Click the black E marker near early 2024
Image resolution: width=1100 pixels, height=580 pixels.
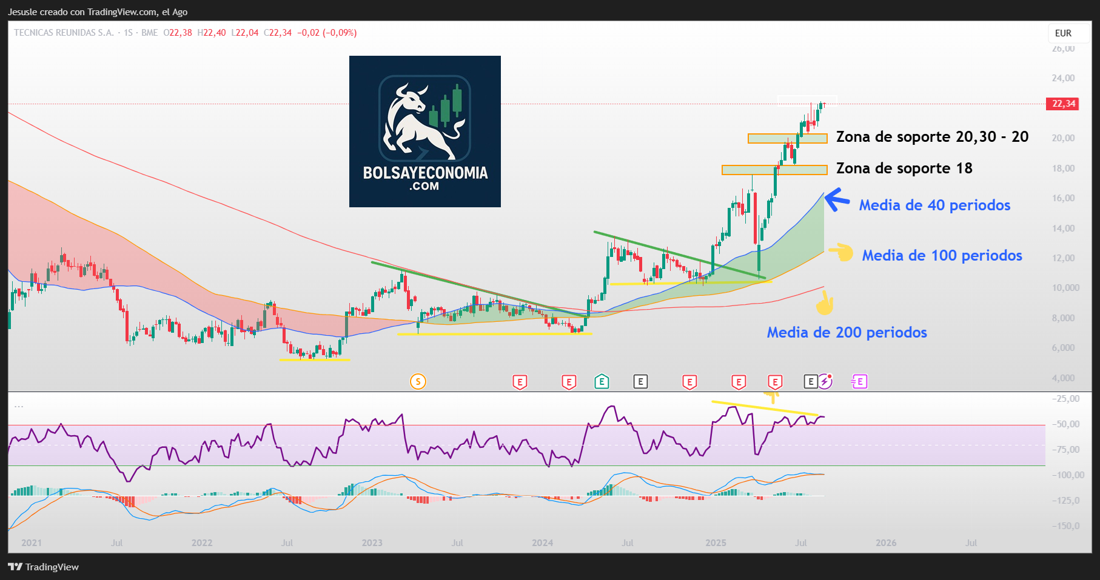tap(641, 381)
